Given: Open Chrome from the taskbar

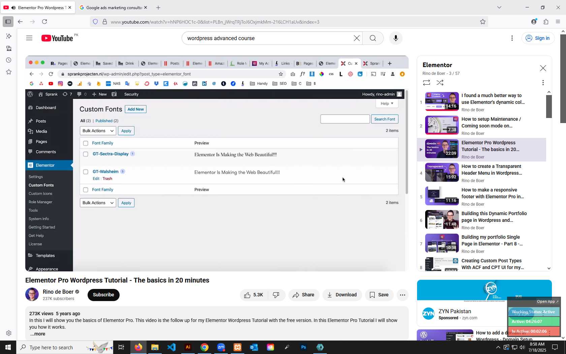Looking at the screenshot, I should (205, 347).
